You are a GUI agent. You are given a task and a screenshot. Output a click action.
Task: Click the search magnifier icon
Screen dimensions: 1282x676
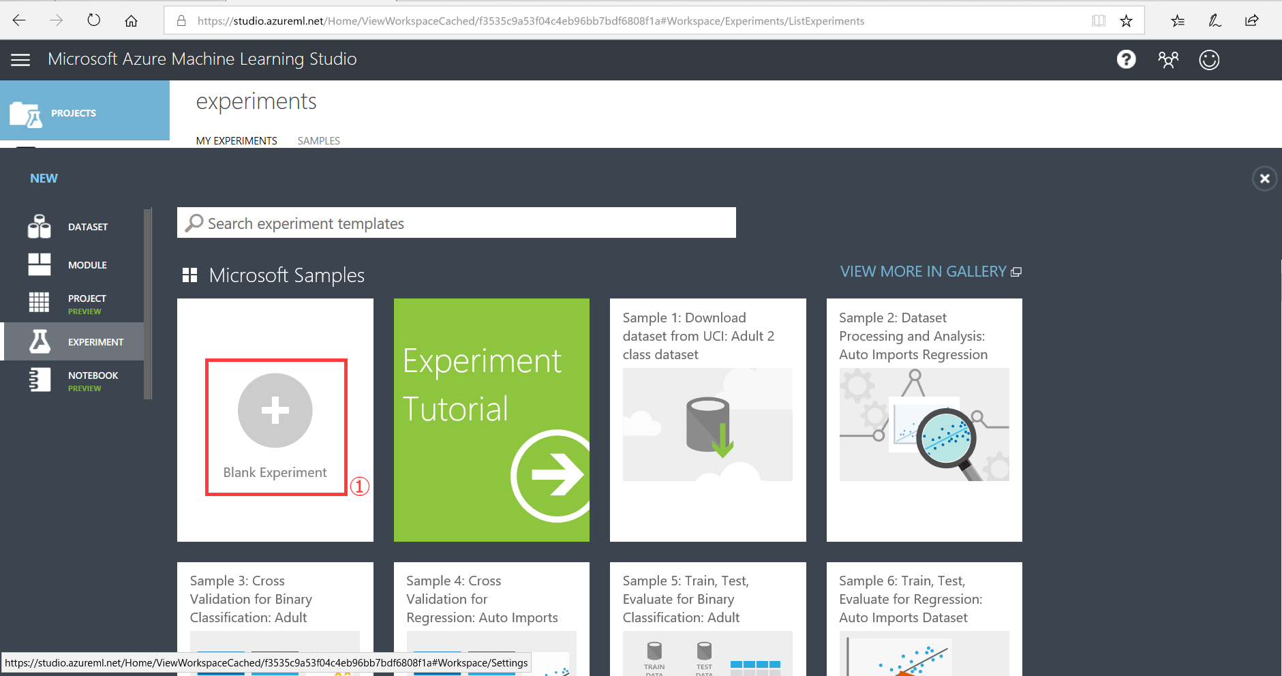pyautogui.click(x=194, y=223)
